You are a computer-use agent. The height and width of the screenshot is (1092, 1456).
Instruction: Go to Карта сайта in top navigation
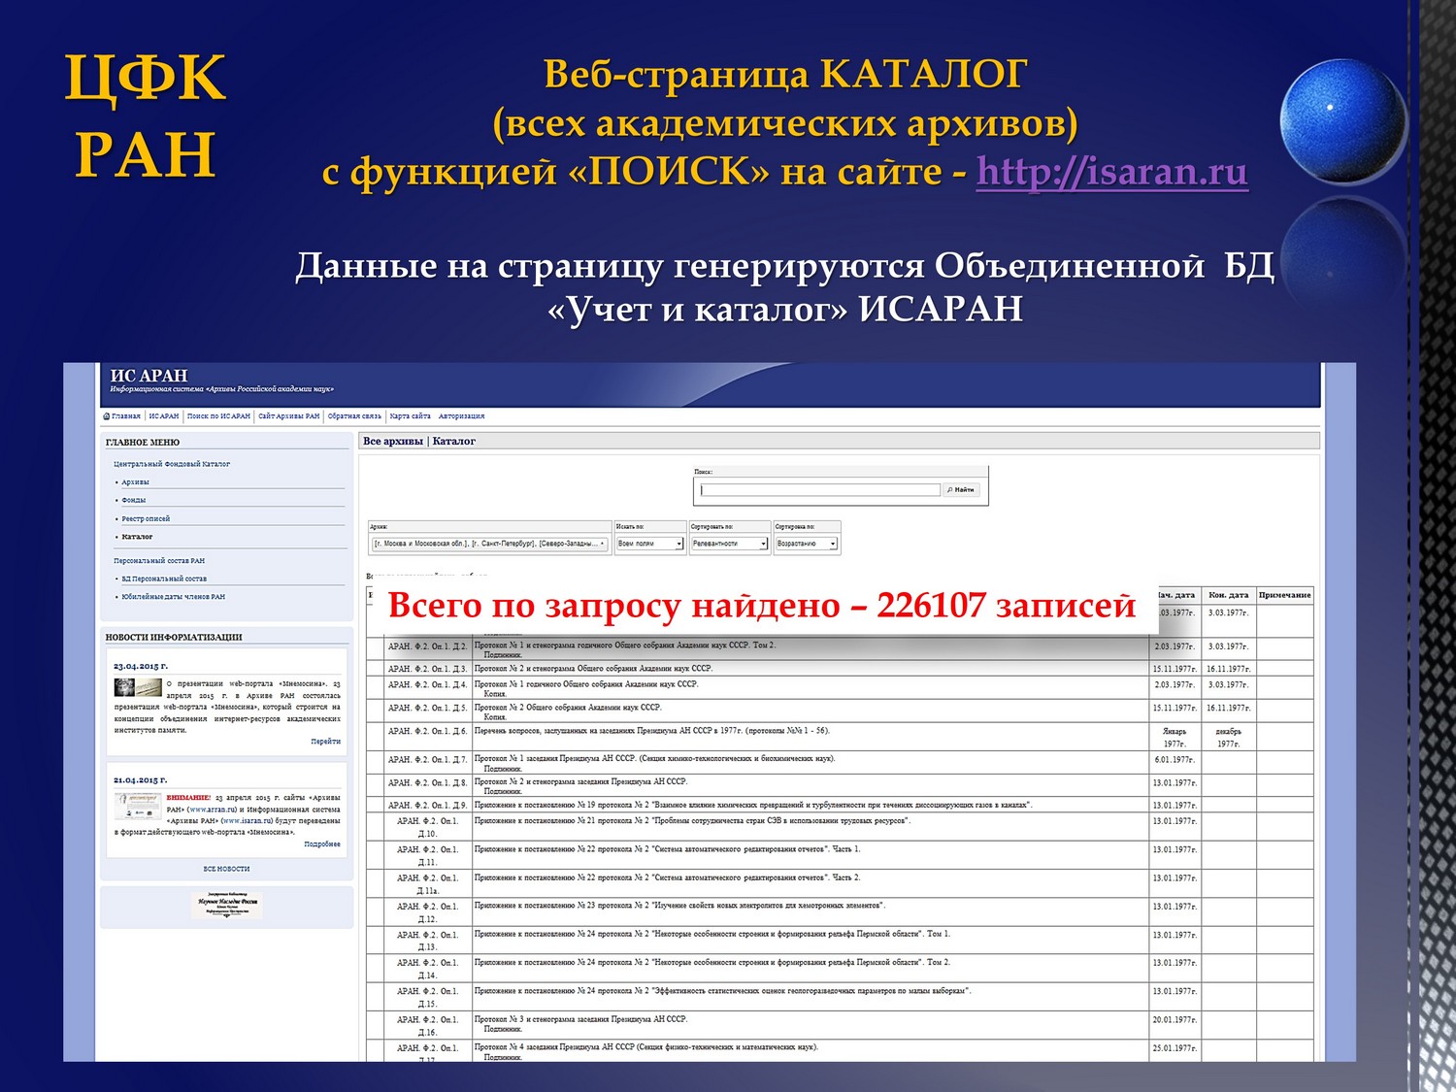pyautogui.click(x=410, y=416)
